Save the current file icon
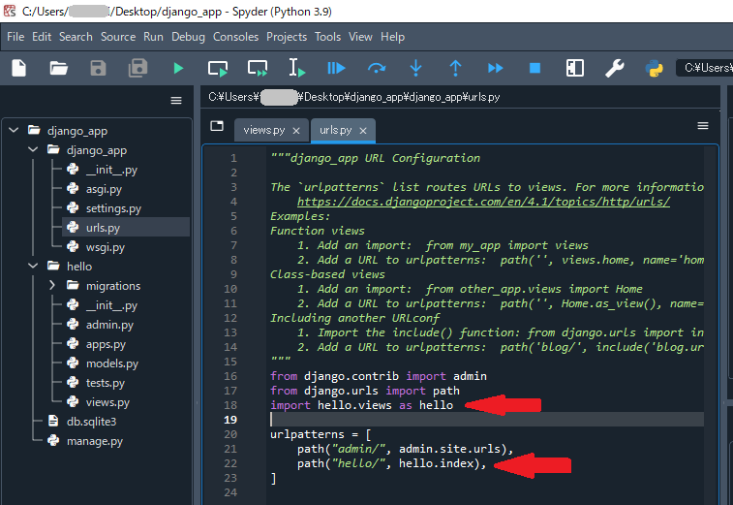Viewport: 733px width, 505px height. (98, 68)
